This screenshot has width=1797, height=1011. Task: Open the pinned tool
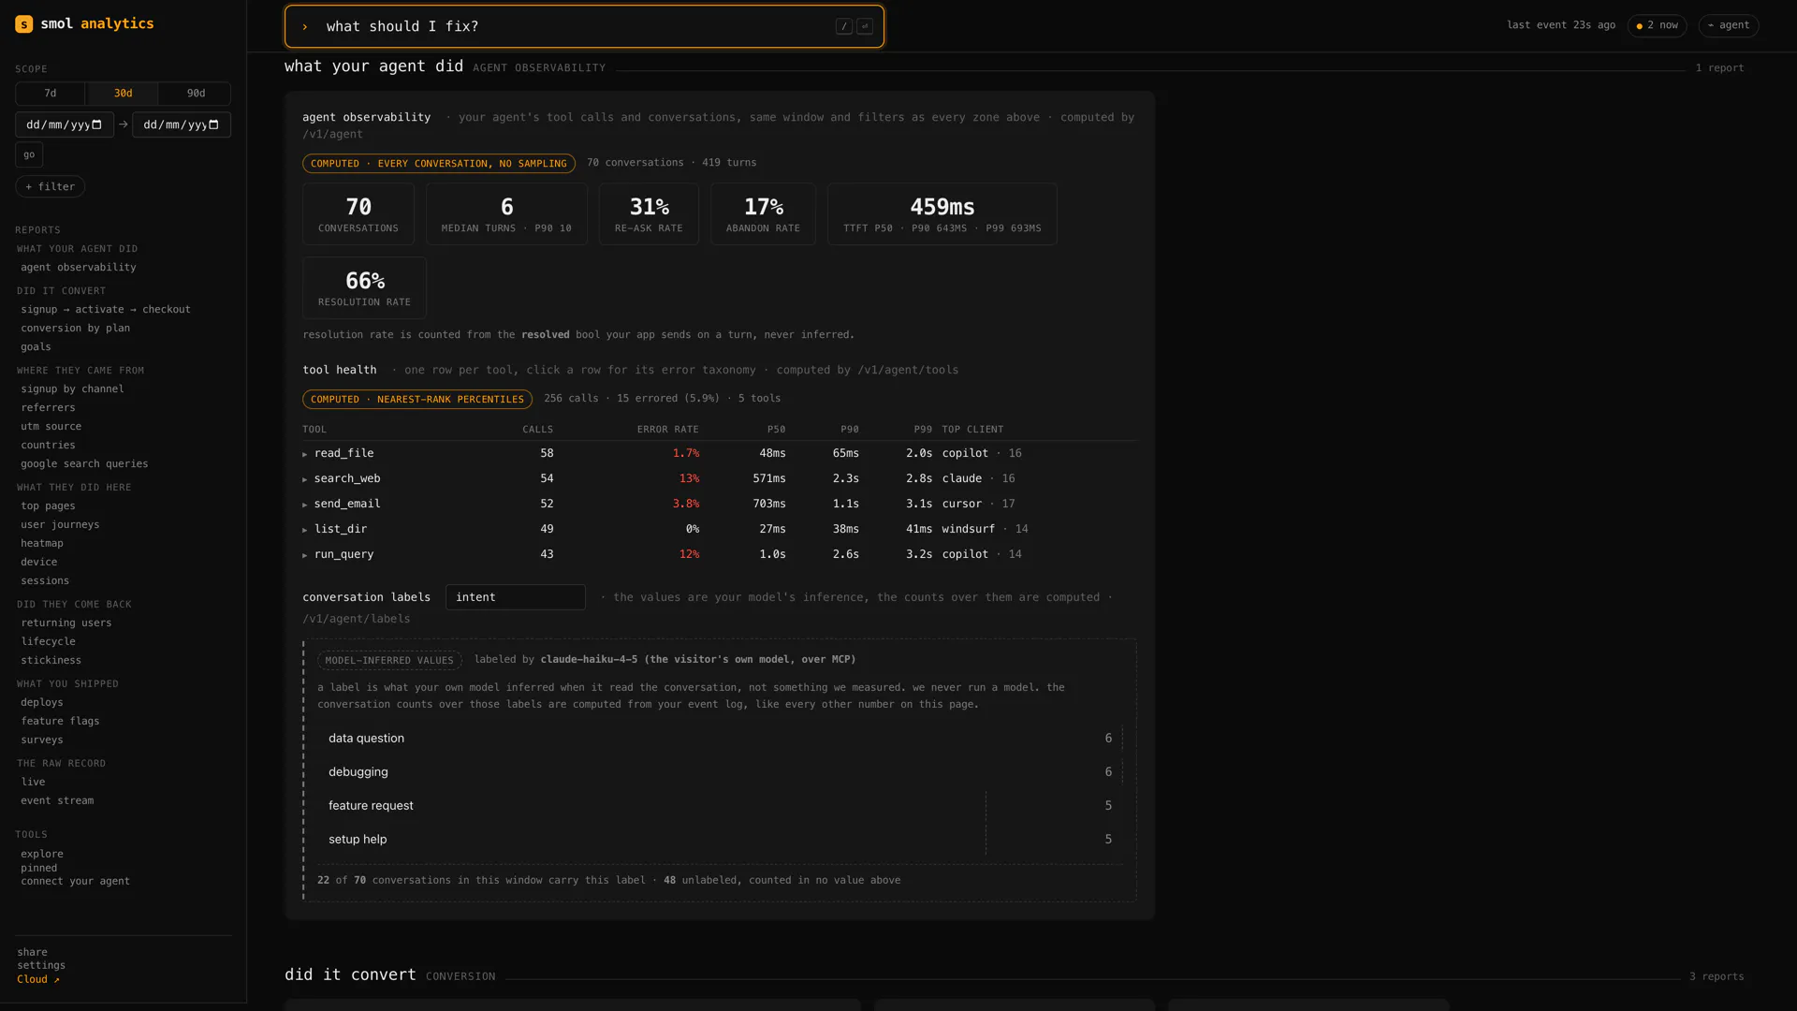click(39, 868)
